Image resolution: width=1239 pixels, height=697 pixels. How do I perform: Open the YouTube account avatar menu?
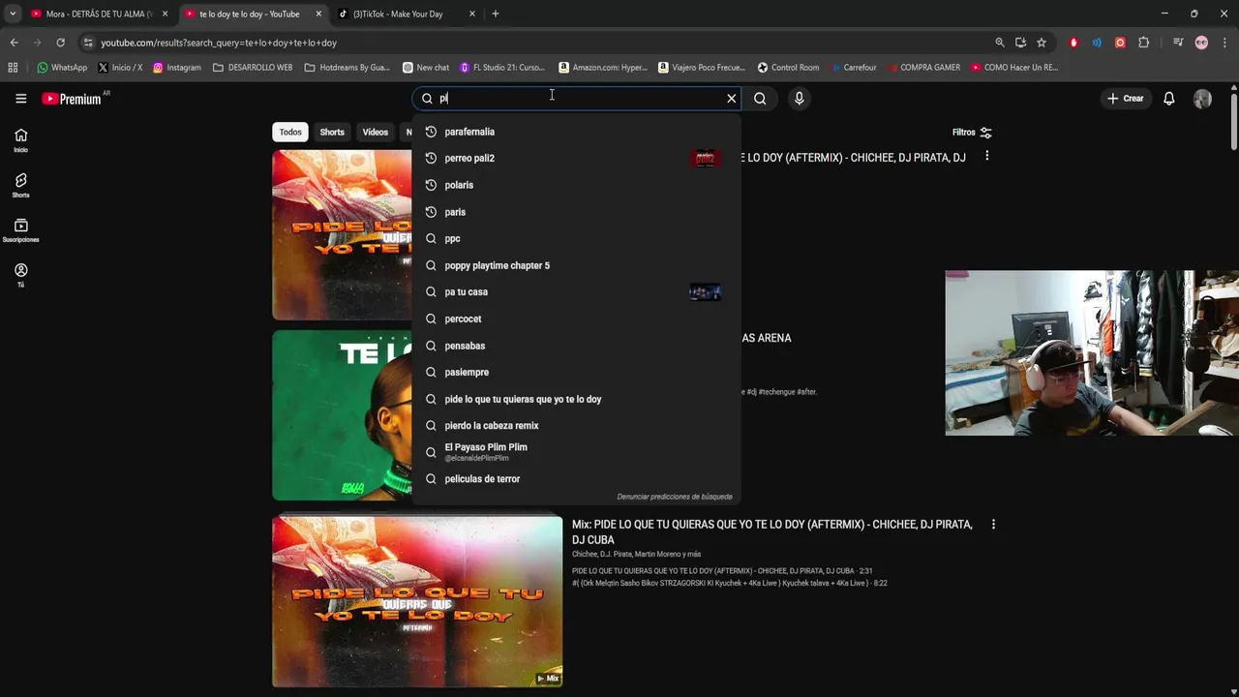click(1202, 98)
